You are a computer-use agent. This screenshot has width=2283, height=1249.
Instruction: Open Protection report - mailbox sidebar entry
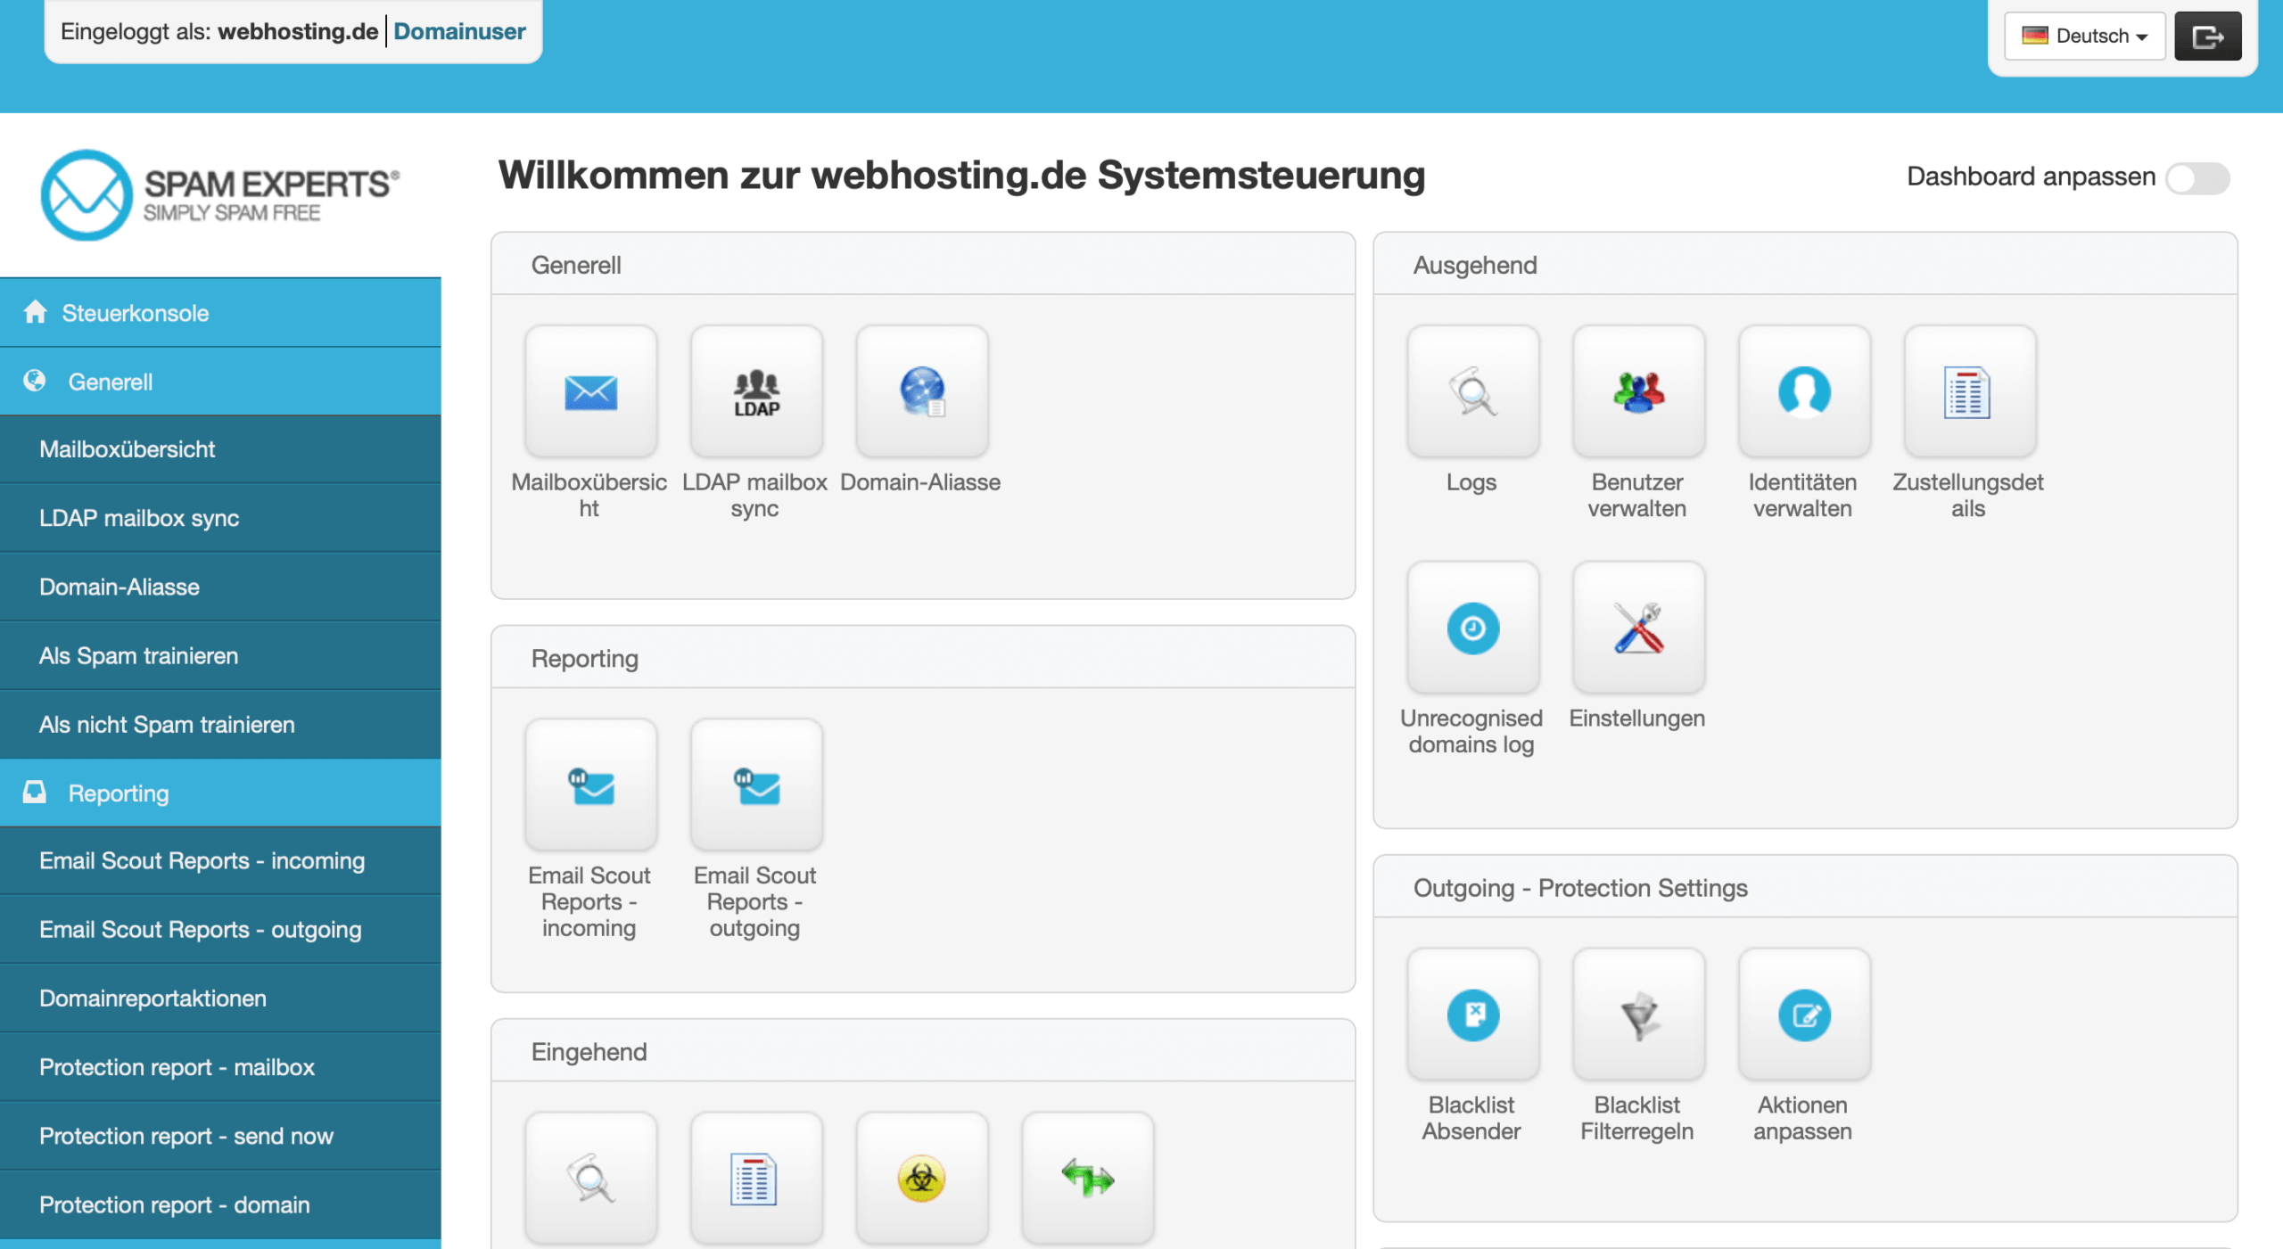(x=177, y=1067)
